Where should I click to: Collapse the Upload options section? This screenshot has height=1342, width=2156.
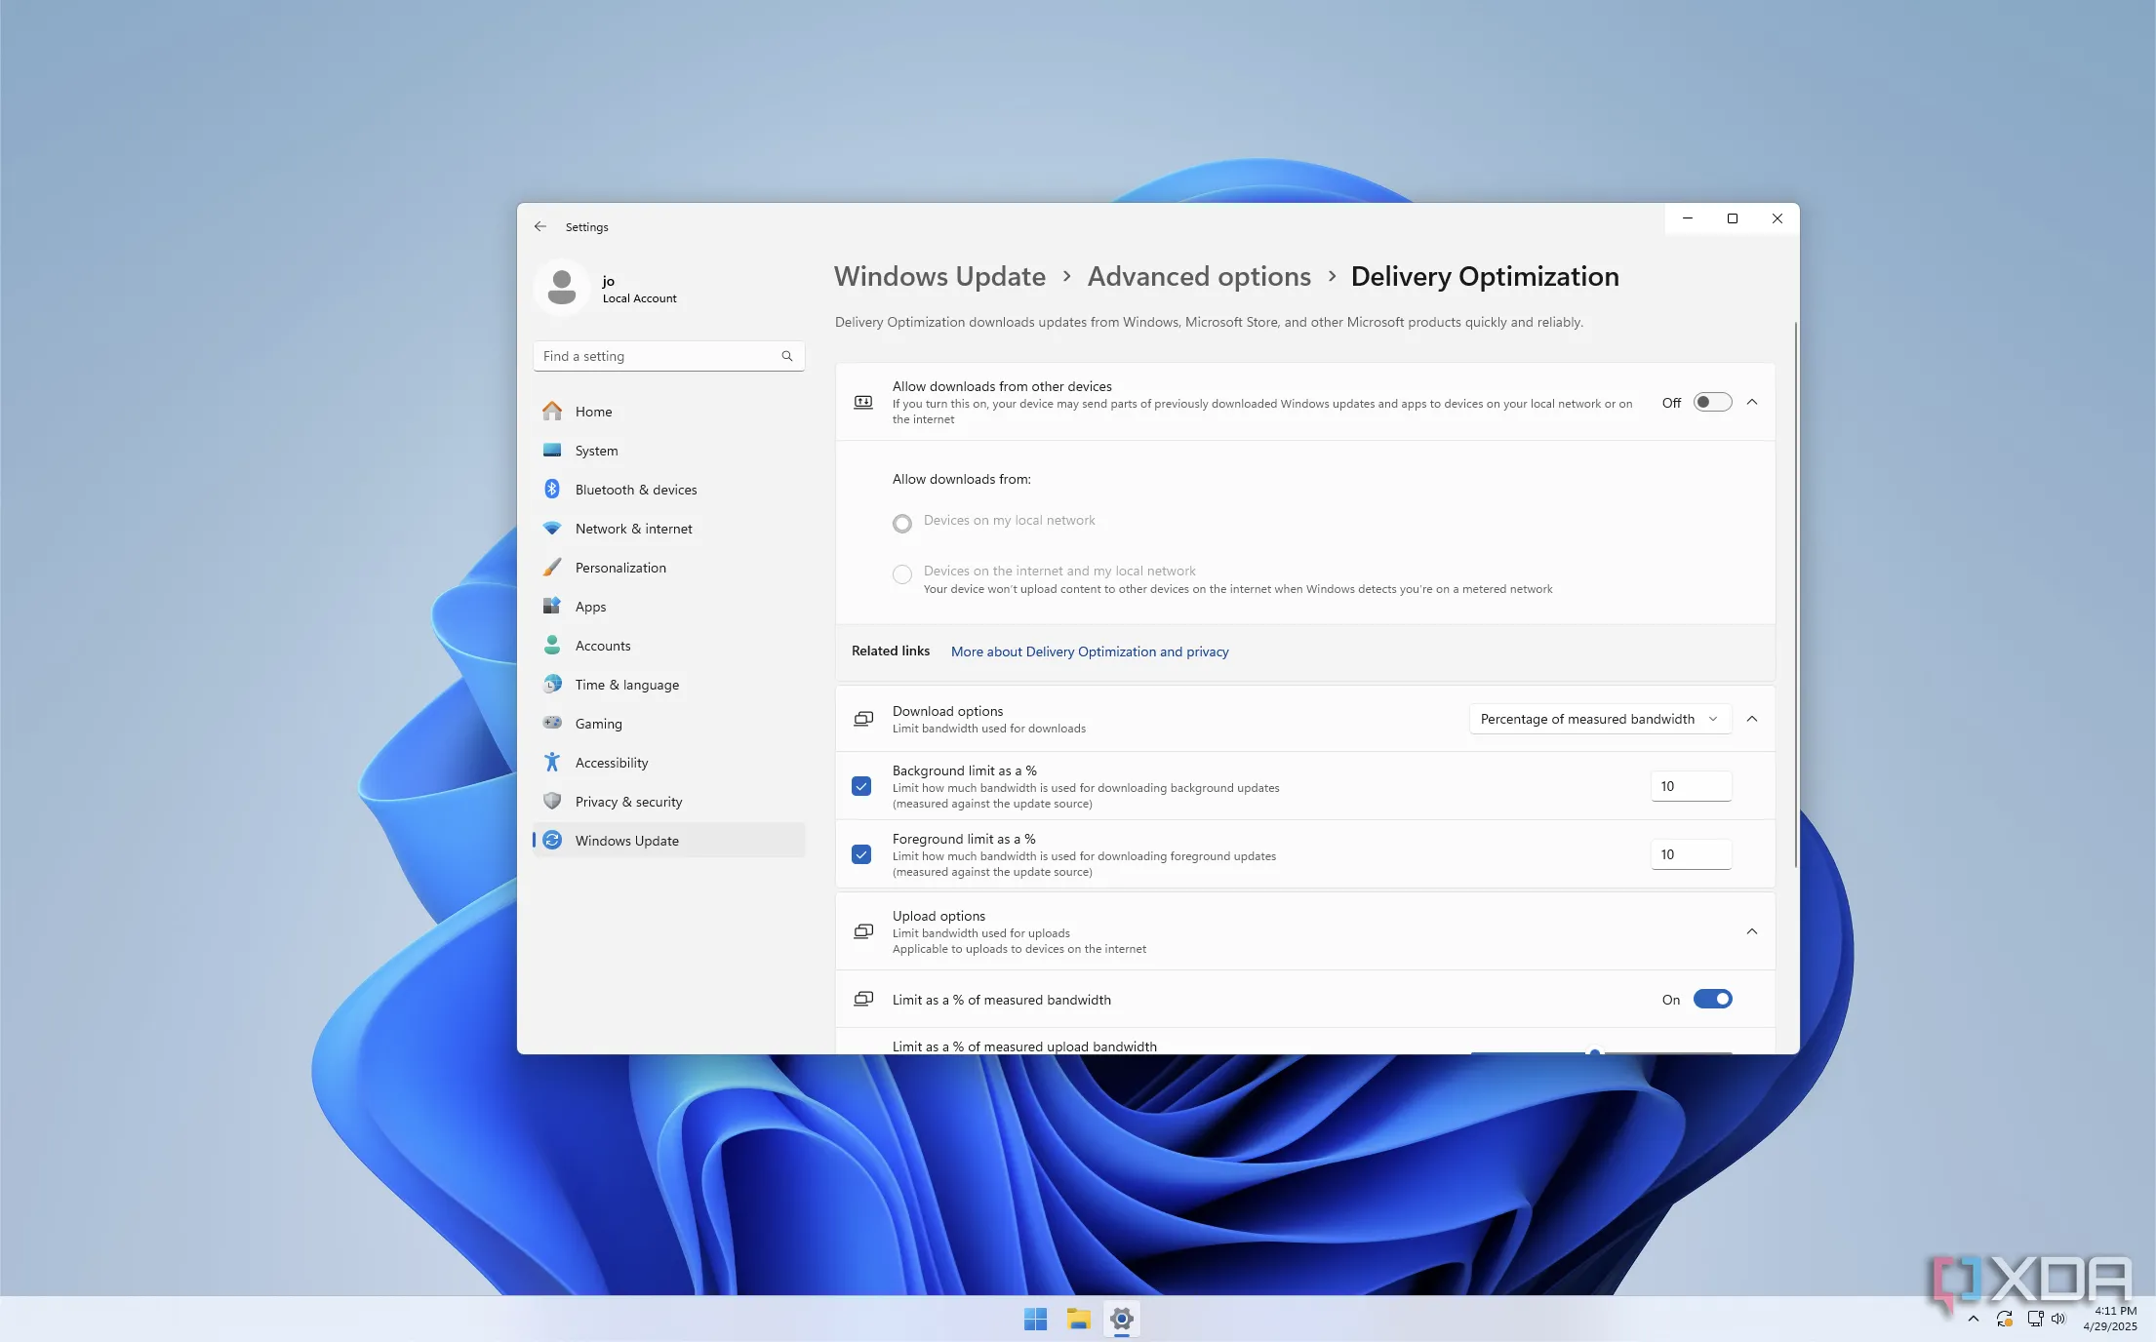1752,931
